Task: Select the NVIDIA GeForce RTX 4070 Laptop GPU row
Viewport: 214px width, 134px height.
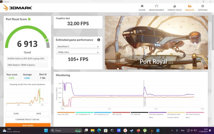Action: point(27,58)
